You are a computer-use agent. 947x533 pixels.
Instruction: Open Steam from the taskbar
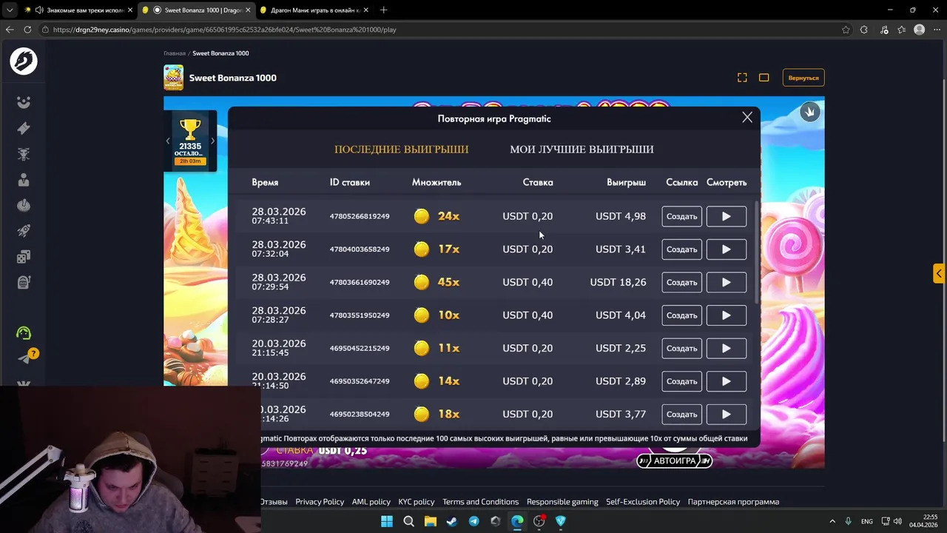452,521
